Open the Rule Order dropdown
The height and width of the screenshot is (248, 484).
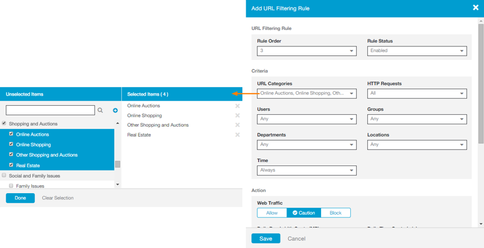coord(306,51)
